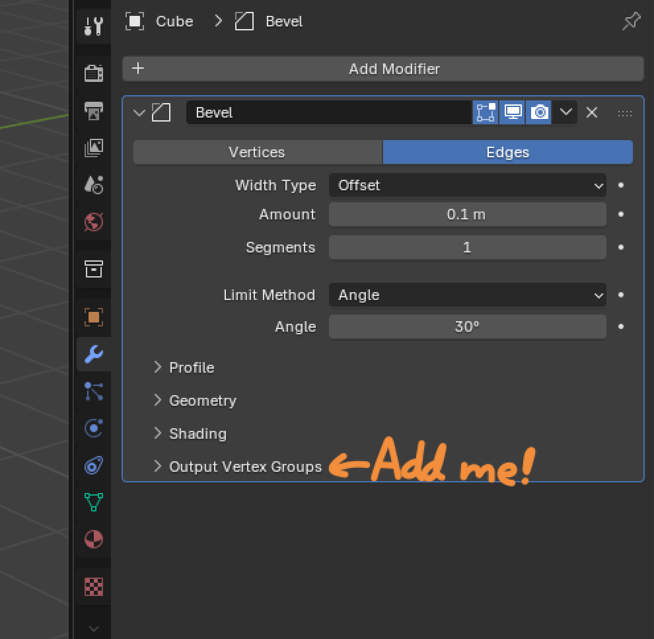The width and height of the screenshot is (654, 639).
Task: Open the Object Data mesh properties tab
Action: (x=94, y=502)
